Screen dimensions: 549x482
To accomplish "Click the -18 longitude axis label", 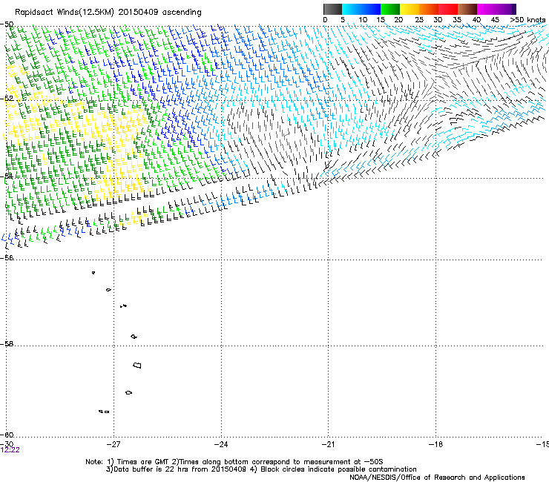I will (x=436, y=444).
